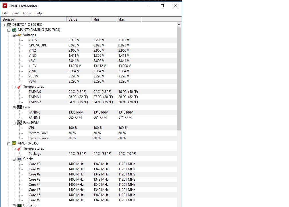The width and height of the screenshot is (289, 207).
Task: Collapse the Fans section
Action: [x=14, y=108]
